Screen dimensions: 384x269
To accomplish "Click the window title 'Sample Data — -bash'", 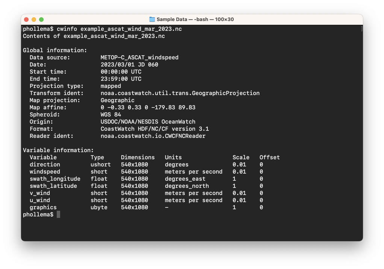I will (195, 20).
